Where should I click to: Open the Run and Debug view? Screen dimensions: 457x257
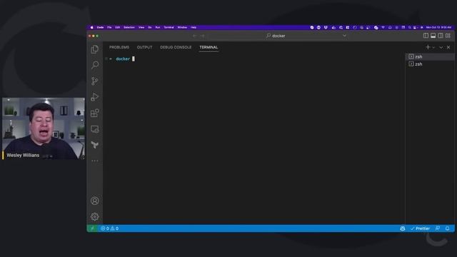(x=95, y=97)
